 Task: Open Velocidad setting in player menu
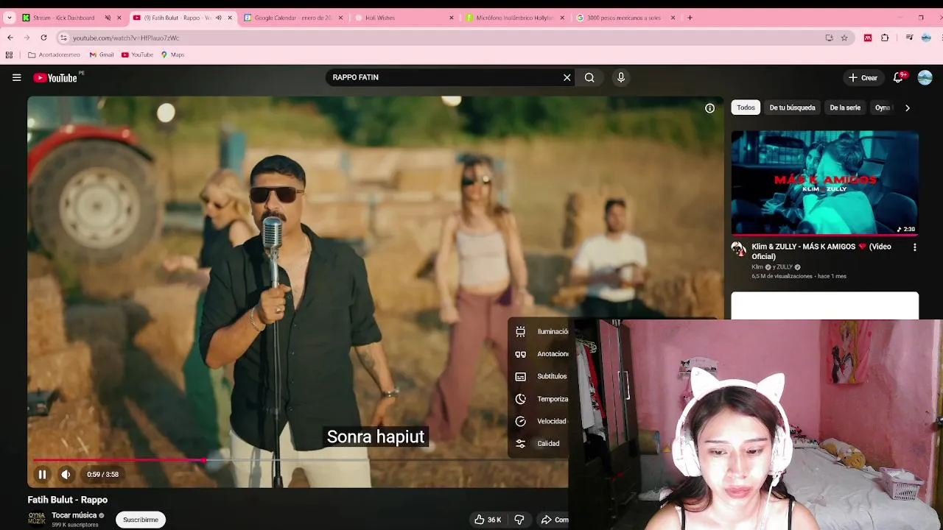point(541,421)
